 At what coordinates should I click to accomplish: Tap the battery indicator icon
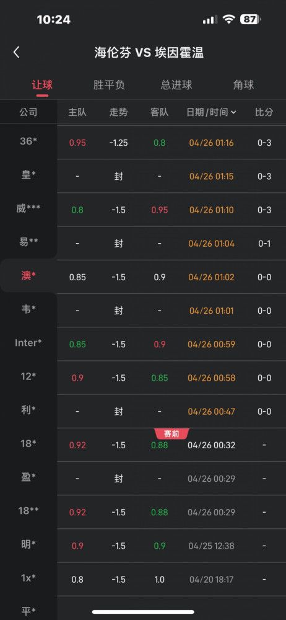251,19
